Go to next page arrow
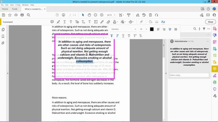This screenshot has height=122, width=218. click(63, 15)
